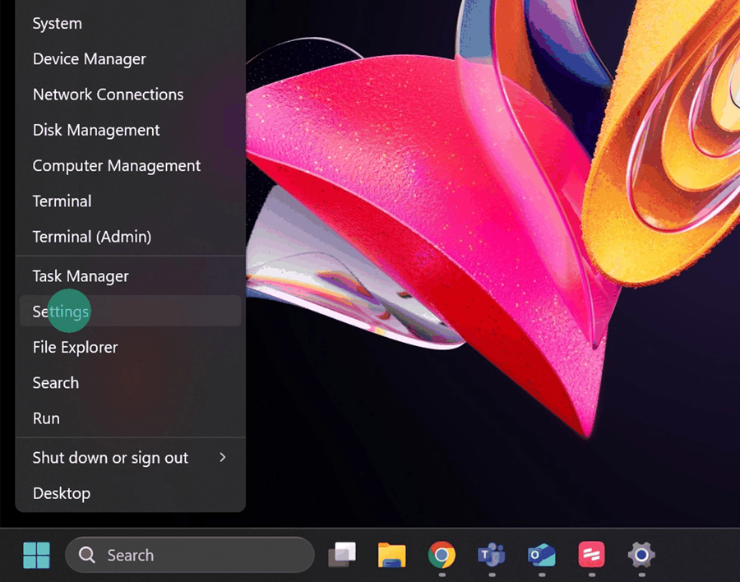
Task: Select Settings in the context menu
Action: pyautogui.click(x=61, y=312)
